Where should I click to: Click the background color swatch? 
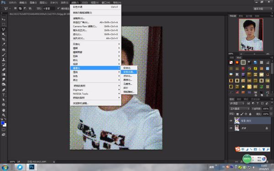pos(5,125)
